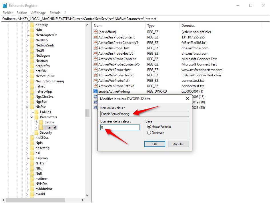Click the nvraid folder icon

point(32,194)
